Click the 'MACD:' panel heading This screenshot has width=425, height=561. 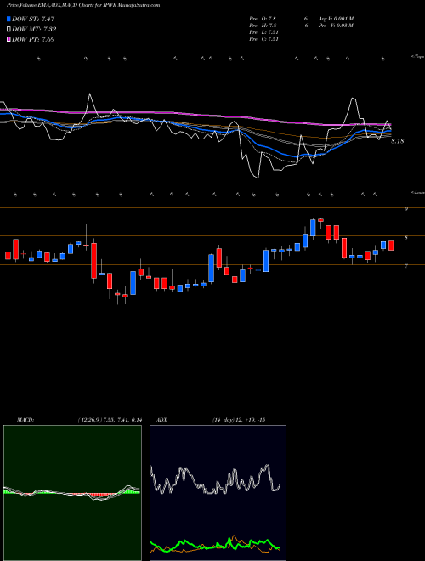(25, 420)
